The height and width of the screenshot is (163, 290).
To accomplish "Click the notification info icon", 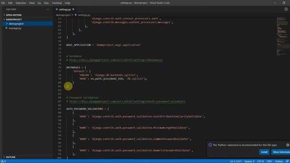I will tap(210, 145).
